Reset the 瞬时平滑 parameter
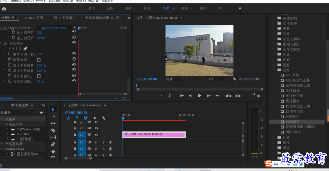 pyautogui.click(x=74, y=54)
